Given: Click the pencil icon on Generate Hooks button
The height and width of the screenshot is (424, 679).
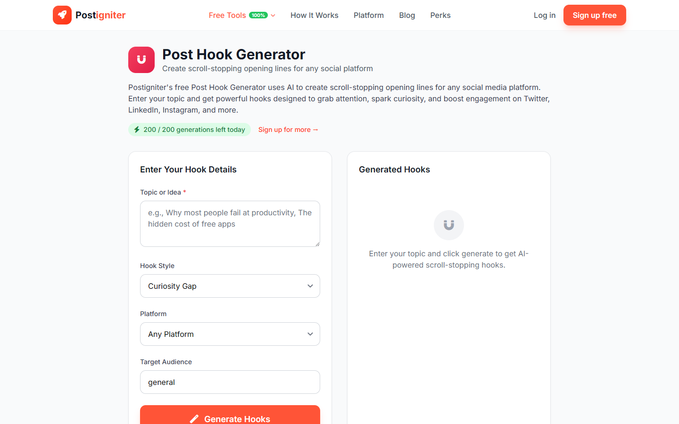Looking at the screenshot, I should [x=194, y=419].
